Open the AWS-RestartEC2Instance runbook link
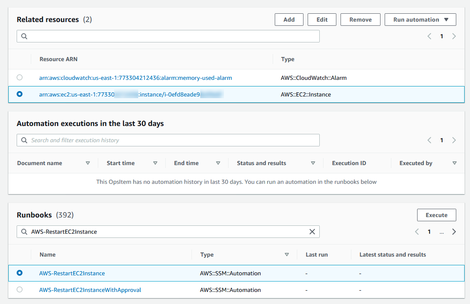The height and width of the screenshot is (304, 470). pyautogui.click(x=72, y=274)
